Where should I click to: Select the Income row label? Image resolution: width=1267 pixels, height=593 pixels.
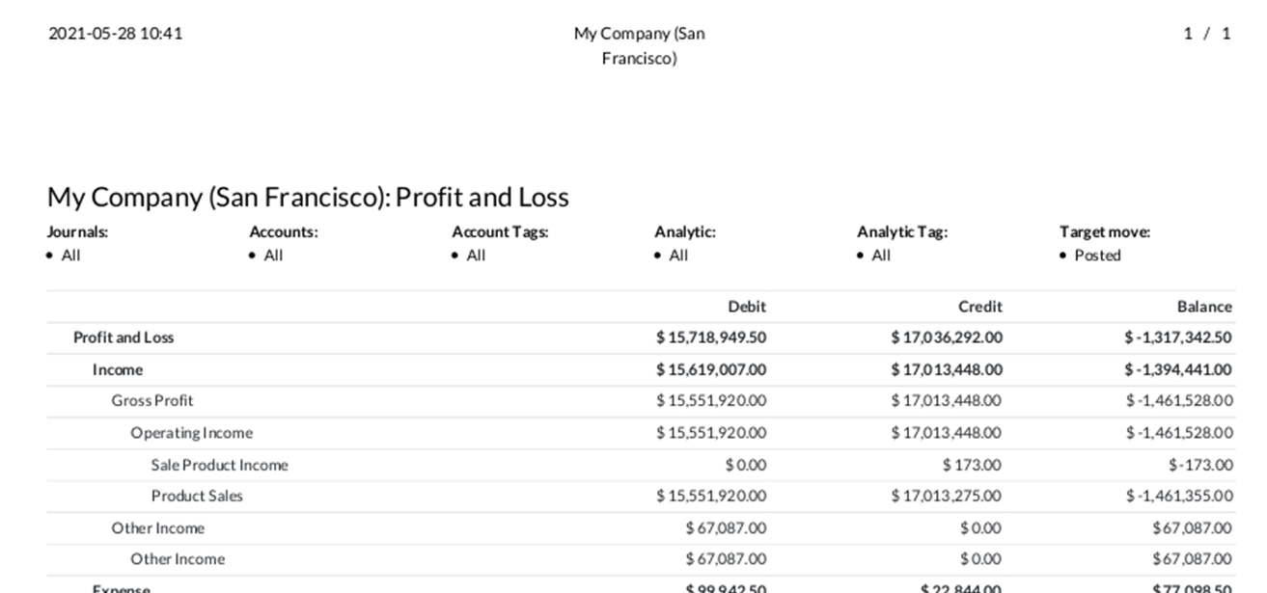coord(118,369)
